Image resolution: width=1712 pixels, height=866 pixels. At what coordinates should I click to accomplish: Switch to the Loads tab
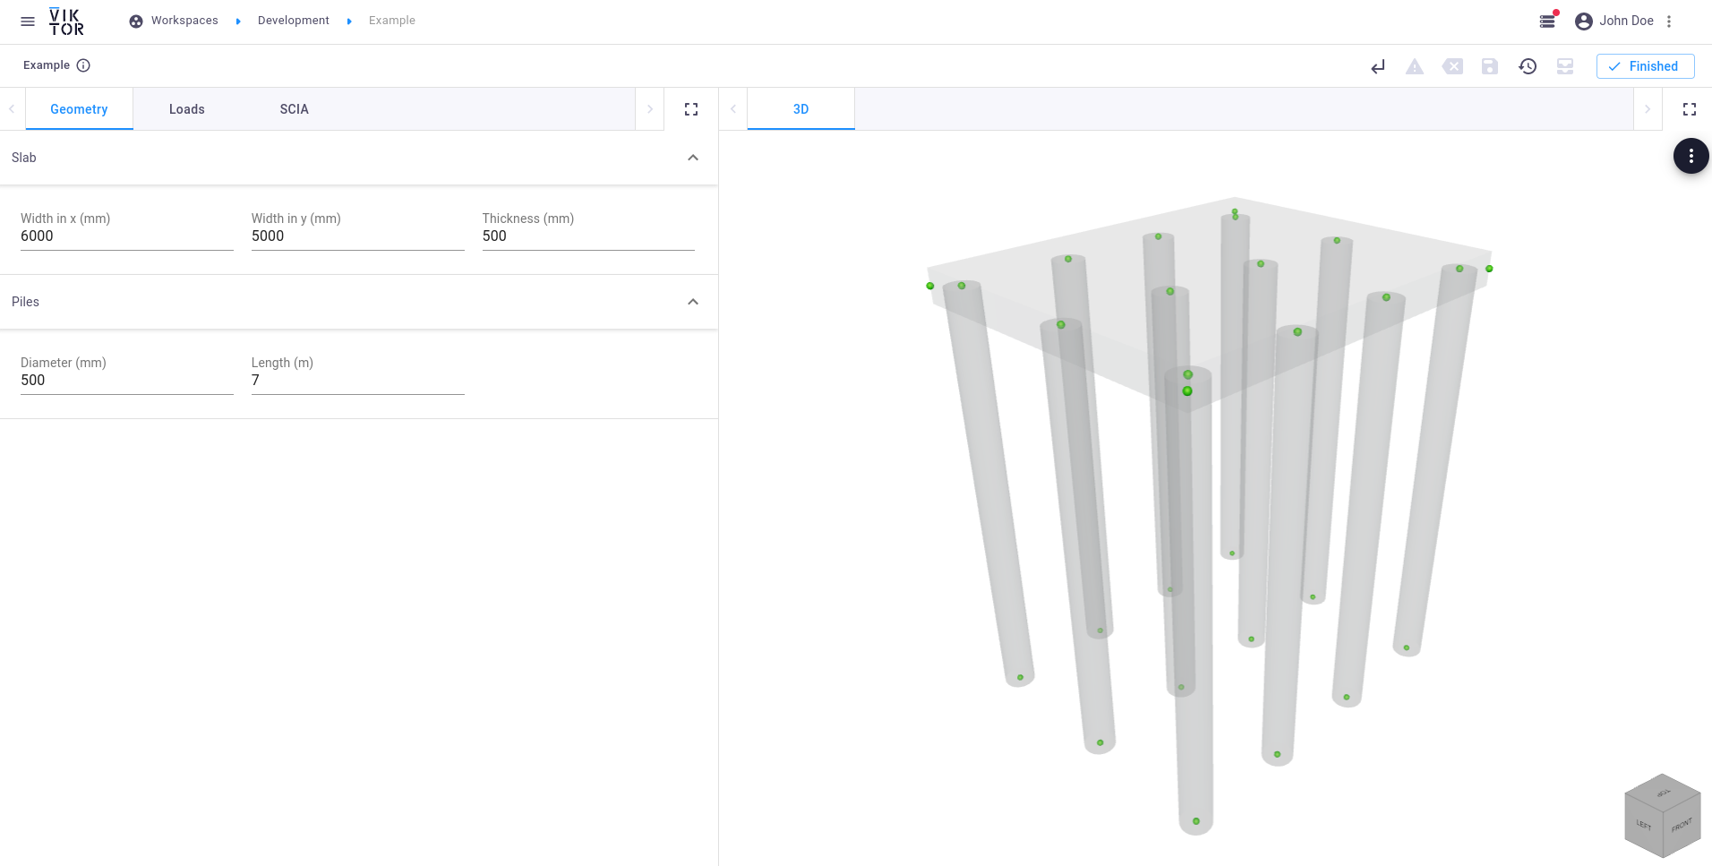(x=186, y=109)
